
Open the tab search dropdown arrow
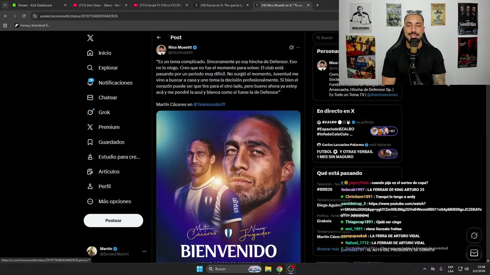[x=5, y=5]
